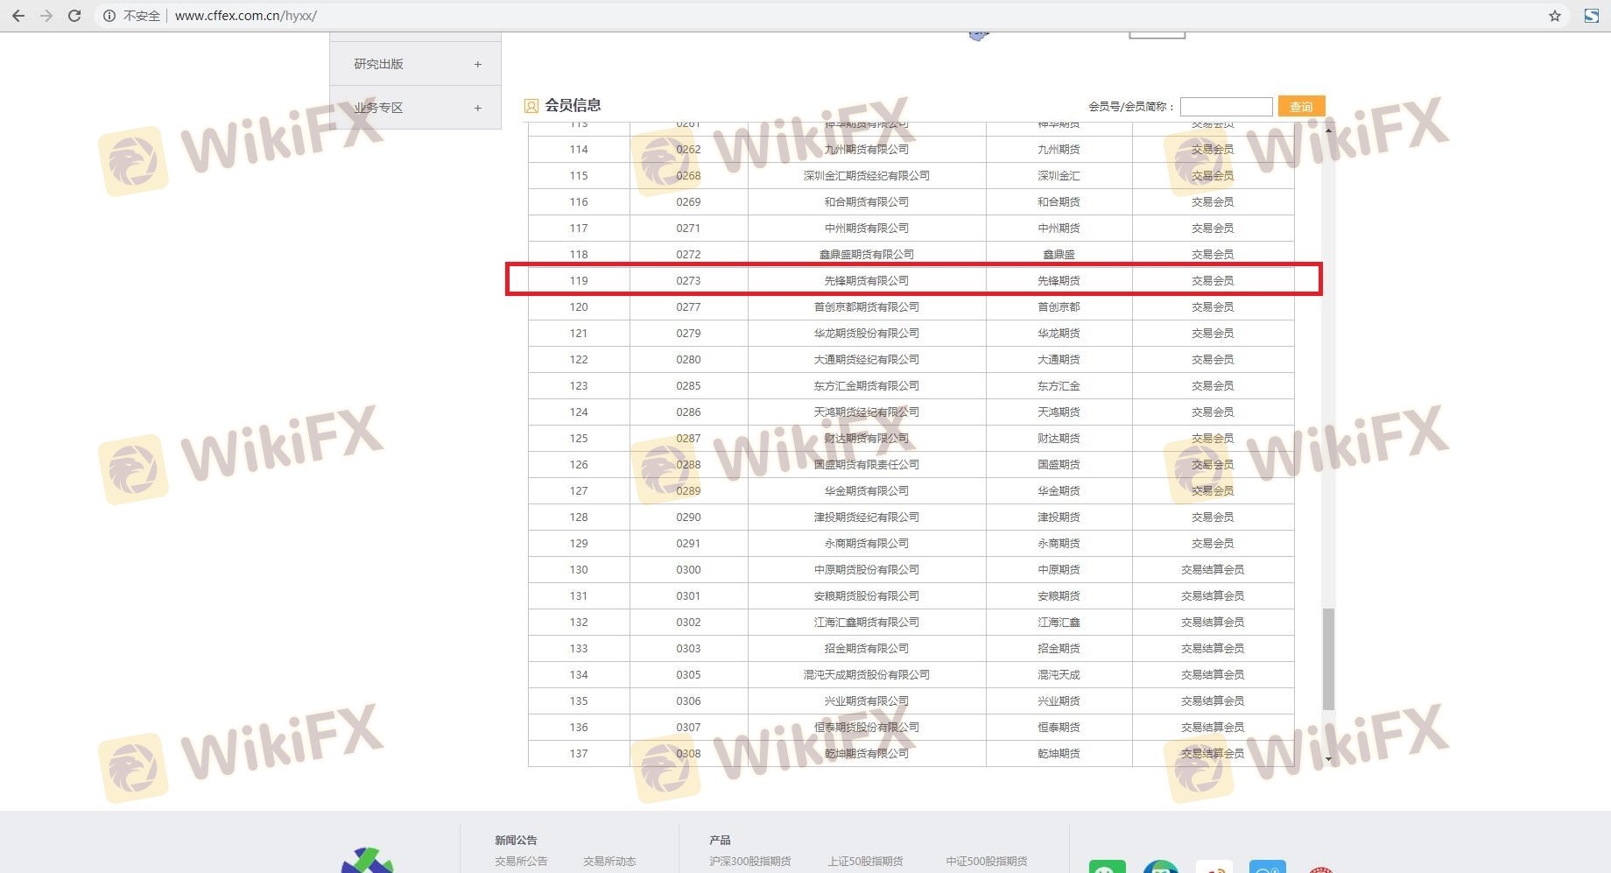Click the member number search input field

[x=1226, y=106]
